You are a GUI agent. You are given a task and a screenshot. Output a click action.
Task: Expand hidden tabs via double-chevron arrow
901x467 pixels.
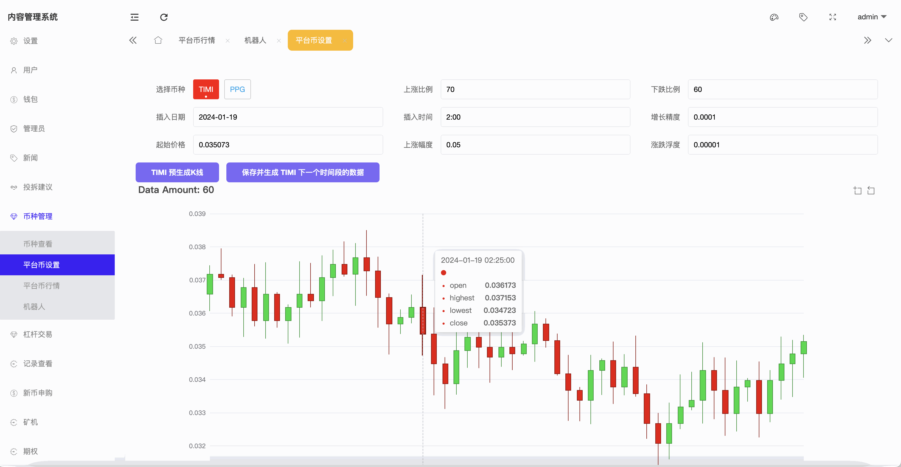click(x=868, y=40)
